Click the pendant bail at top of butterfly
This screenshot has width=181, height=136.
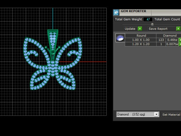(x=53, y=42)
